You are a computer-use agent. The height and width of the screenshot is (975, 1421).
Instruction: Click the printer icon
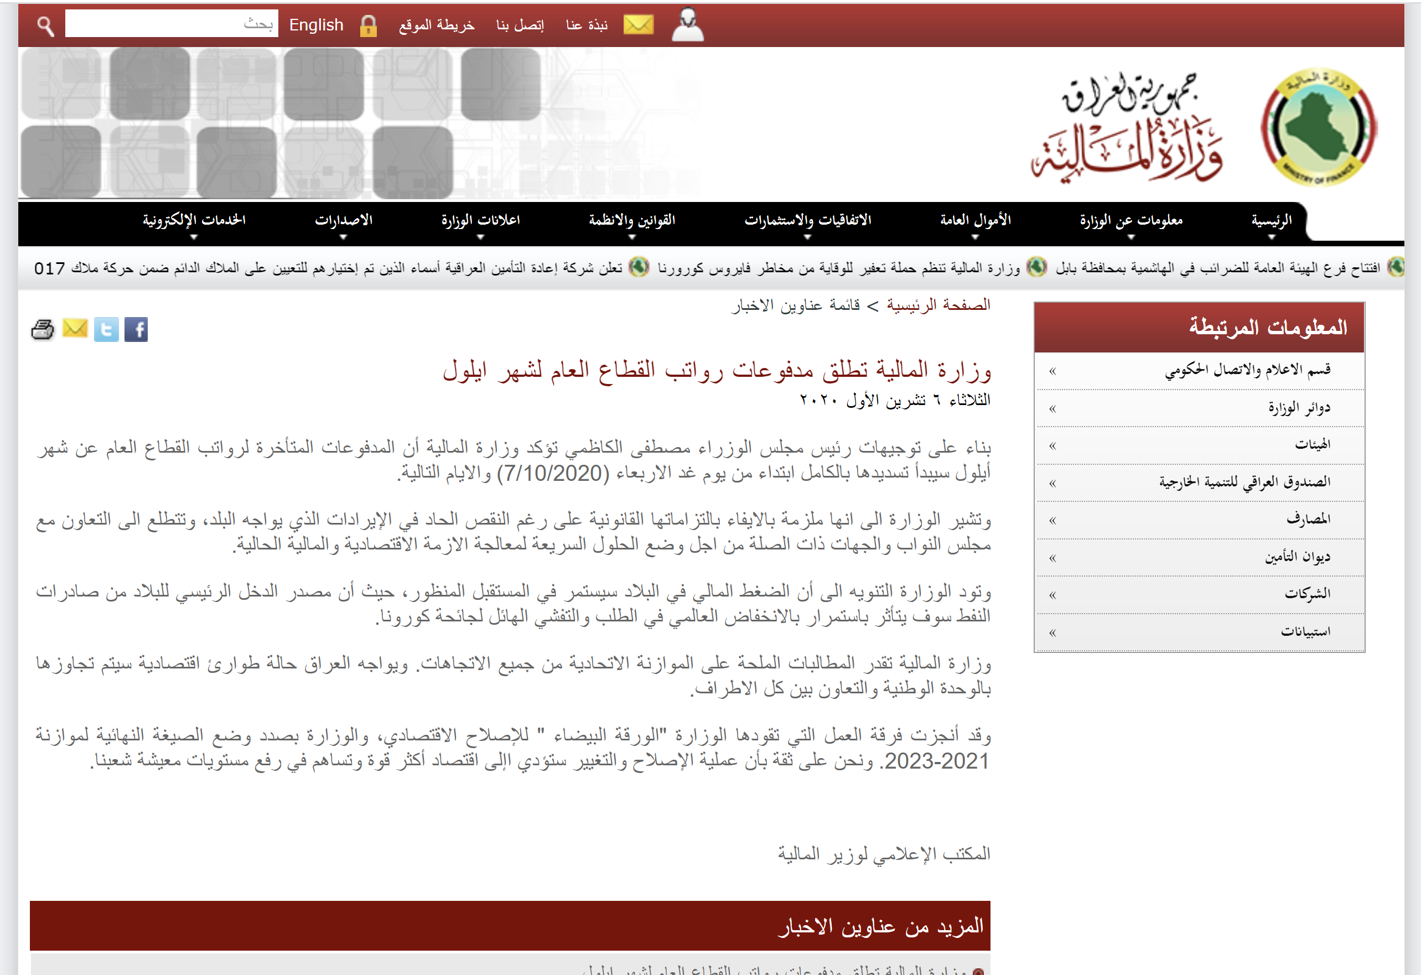pyautogui.click(x=42, y=330)
